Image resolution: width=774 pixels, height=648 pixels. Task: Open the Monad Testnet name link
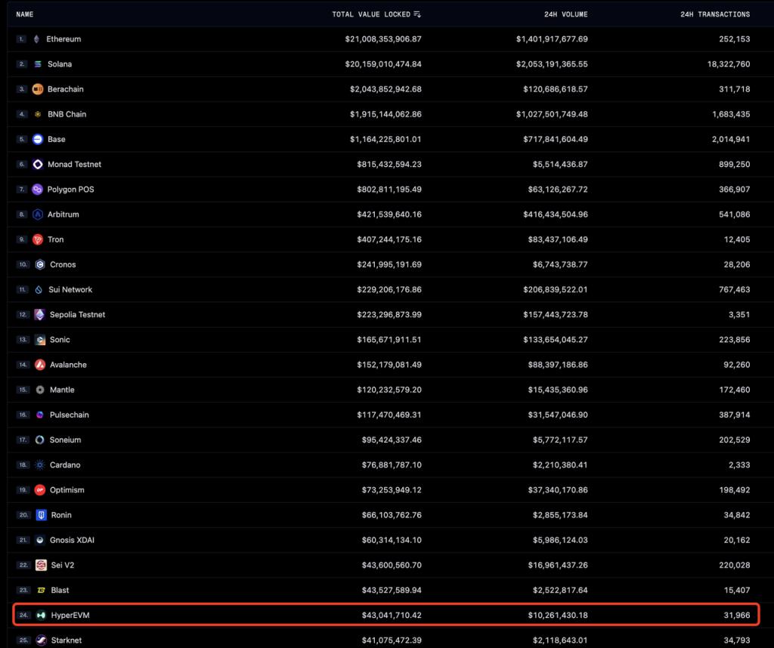(75, 164)
